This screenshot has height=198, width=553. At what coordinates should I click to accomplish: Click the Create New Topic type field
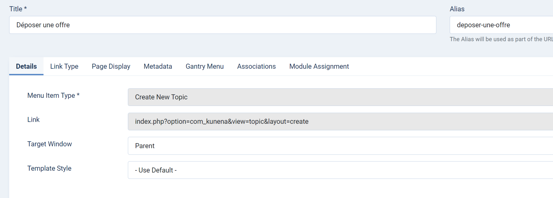tap(340, 97)
